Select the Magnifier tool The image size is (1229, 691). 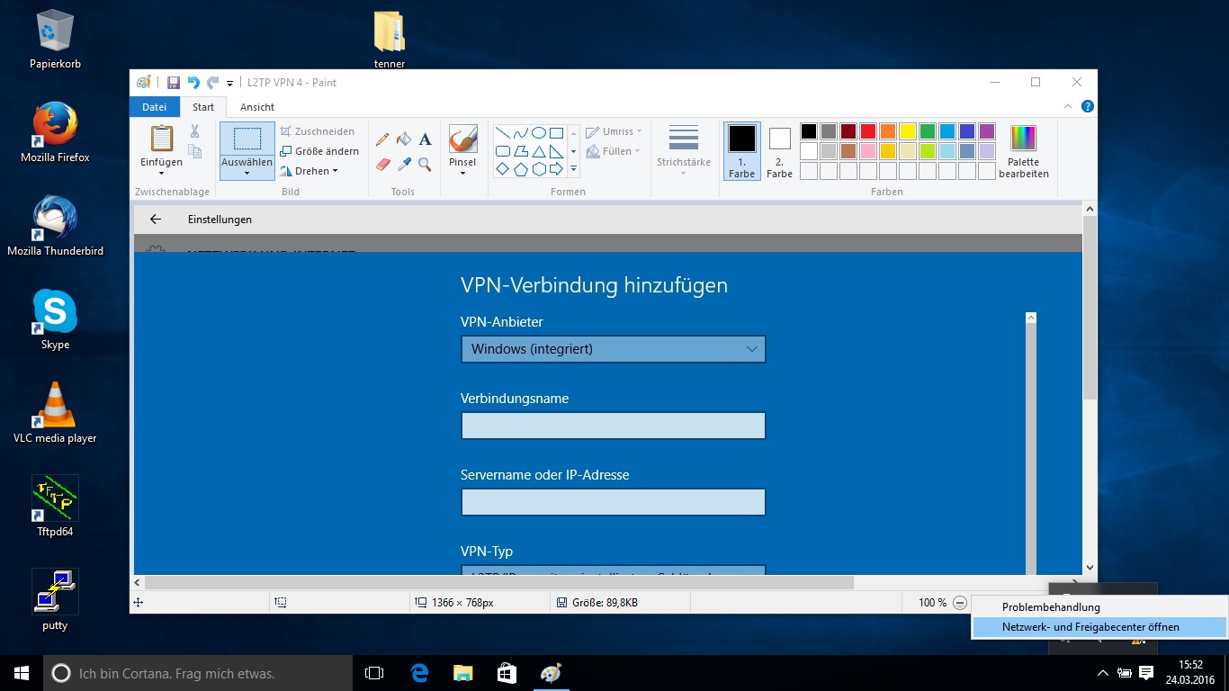click(425, 165)
